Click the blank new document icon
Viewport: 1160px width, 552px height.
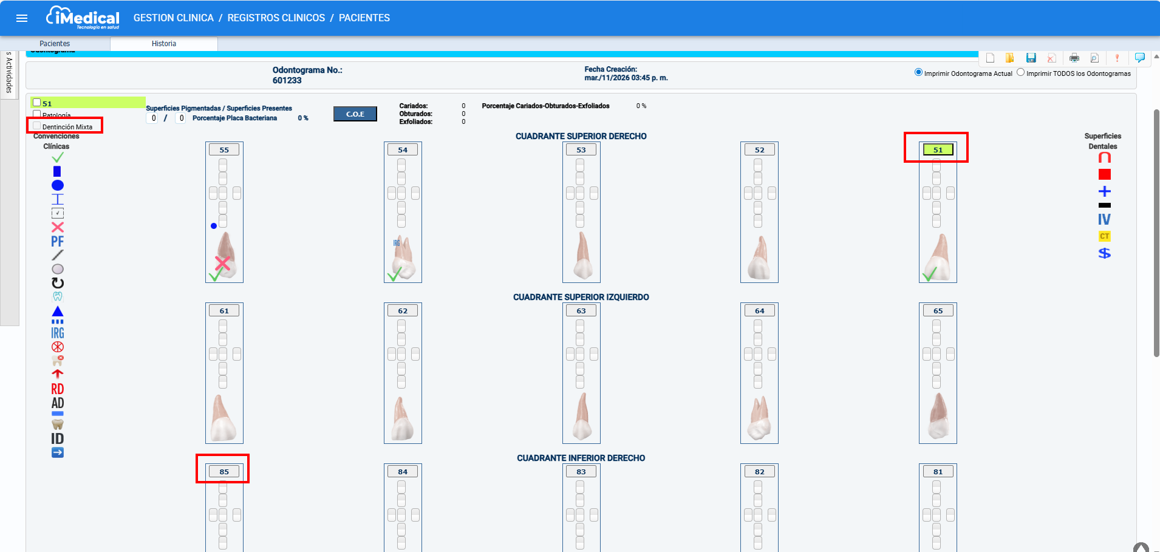click(x=990, y=58)
